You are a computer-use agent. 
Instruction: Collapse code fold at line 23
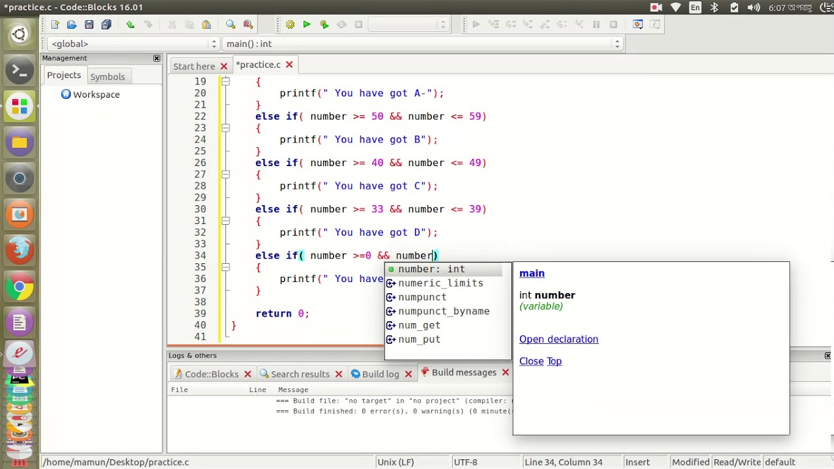click(x=225, y=128)
